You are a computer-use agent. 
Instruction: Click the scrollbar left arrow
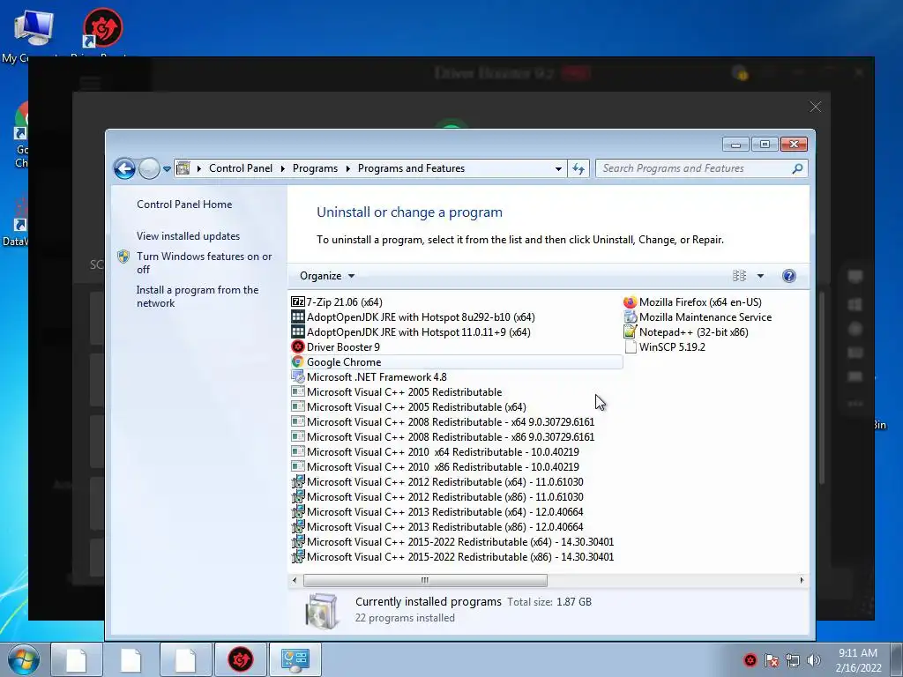click(295, 580)
